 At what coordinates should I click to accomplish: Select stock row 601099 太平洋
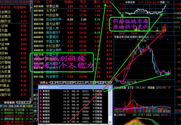coord(73,11)
